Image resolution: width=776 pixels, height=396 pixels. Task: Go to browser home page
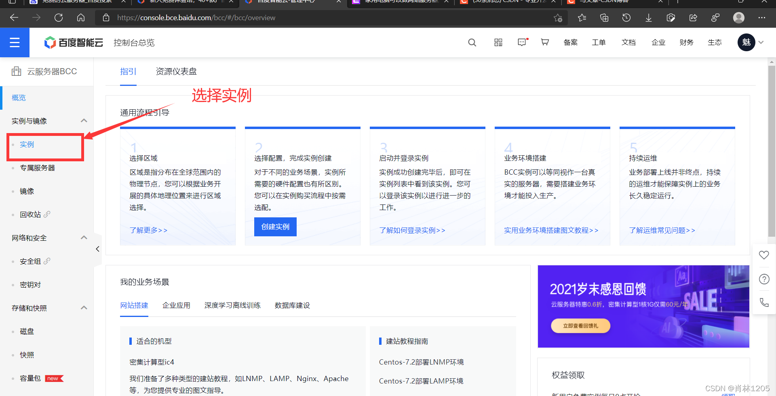81,18
